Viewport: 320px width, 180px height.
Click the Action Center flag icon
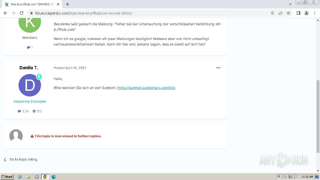[x=296, y=177]
